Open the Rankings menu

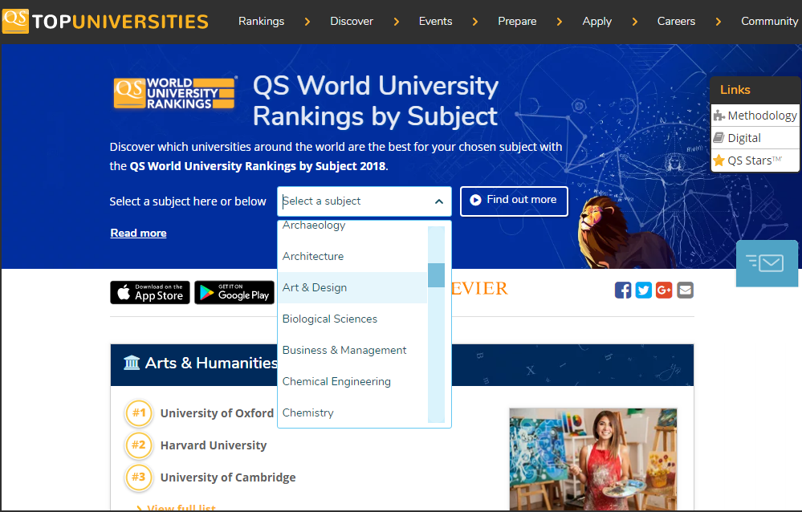262,21
